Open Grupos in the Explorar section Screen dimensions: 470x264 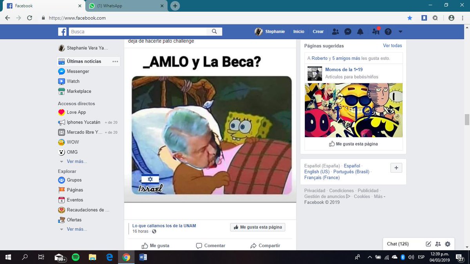tap(74, 180)
